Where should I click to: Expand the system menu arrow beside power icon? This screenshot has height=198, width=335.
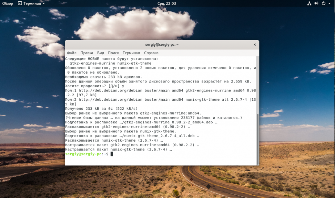[x=329, y=4]
